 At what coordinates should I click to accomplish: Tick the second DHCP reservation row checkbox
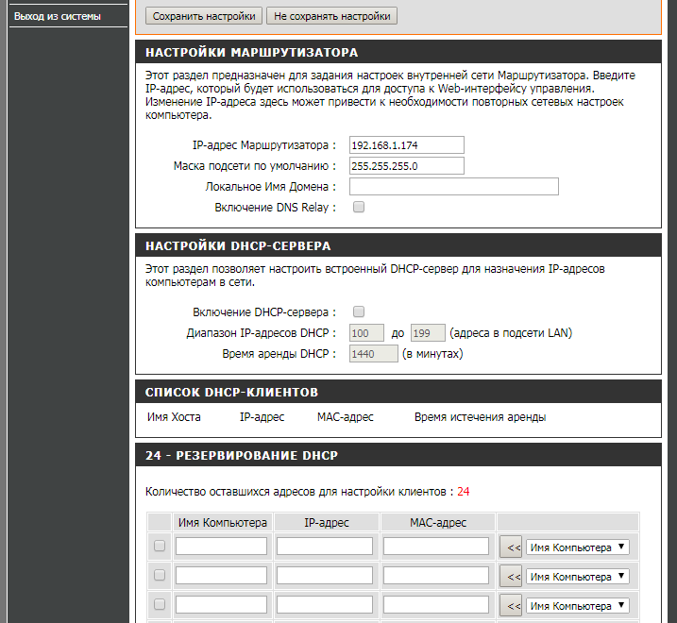coord(160,575)
